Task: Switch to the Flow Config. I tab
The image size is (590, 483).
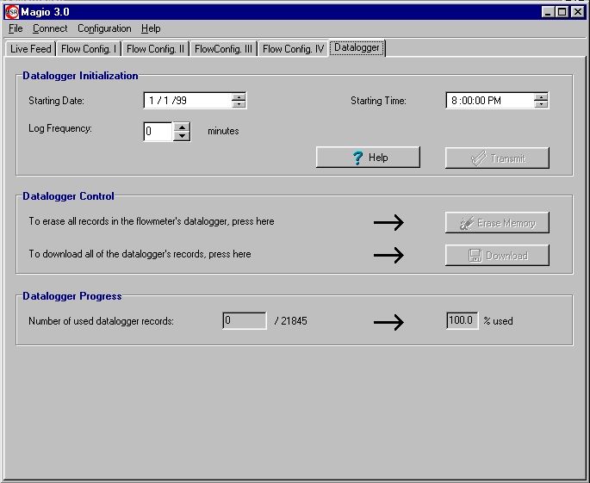Action: [89, 49]
